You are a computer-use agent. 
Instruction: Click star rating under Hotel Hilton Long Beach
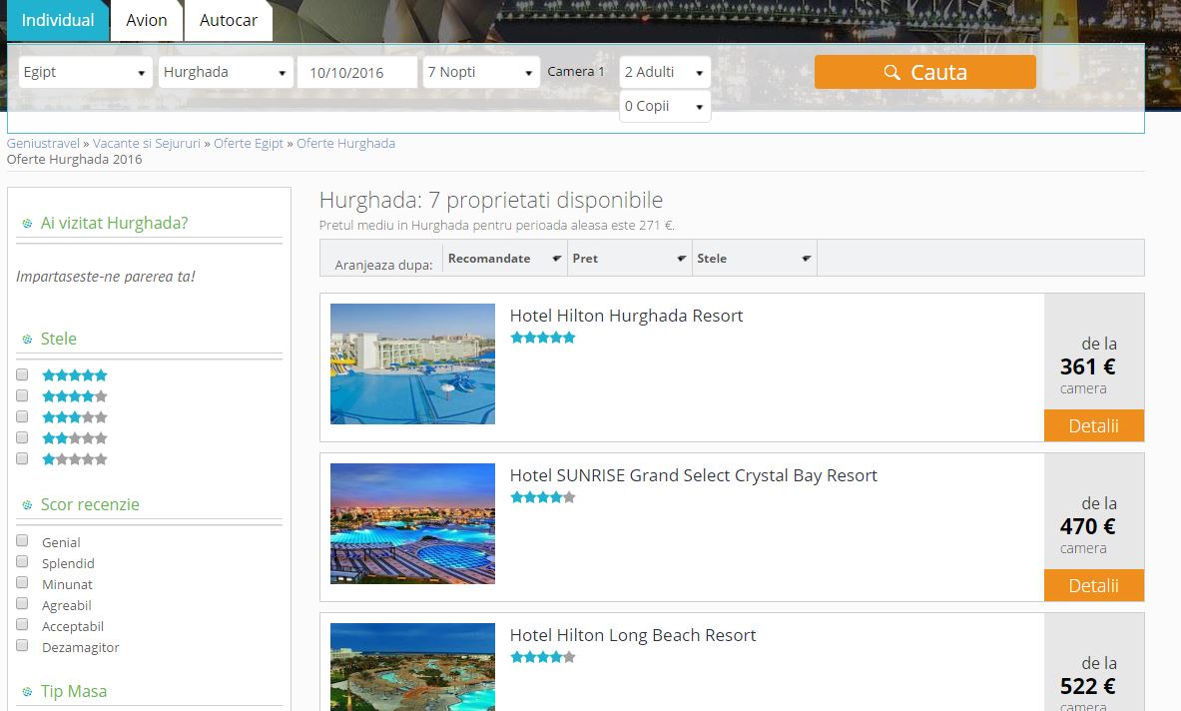click(542, 657)
